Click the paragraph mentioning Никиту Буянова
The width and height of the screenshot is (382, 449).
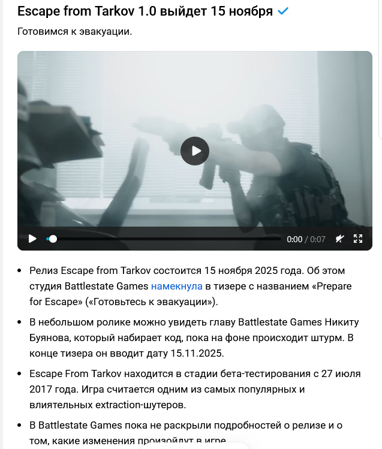click(194, 337)
